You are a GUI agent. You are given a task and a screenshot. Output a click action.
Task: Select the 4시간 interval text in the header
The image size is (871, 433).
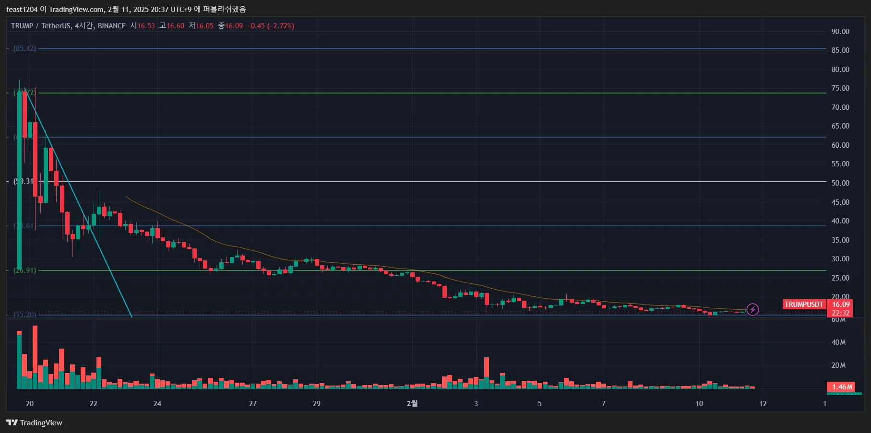(x=84, y=26)
